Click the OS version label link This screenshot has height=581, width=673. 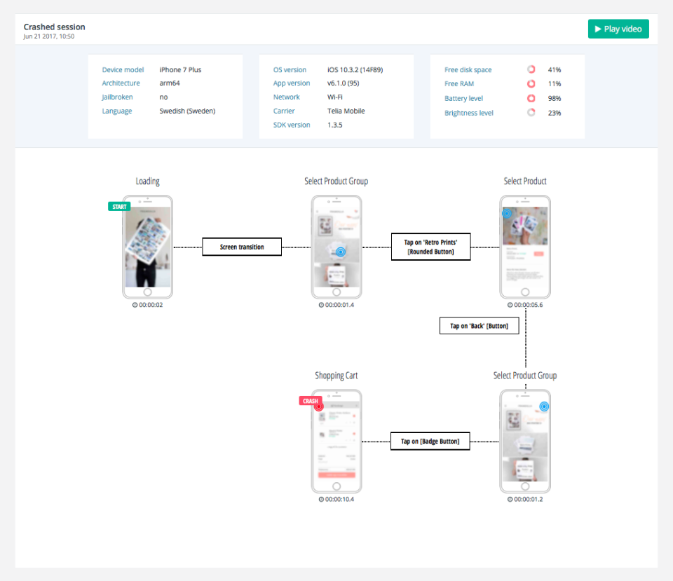[290, 69]
